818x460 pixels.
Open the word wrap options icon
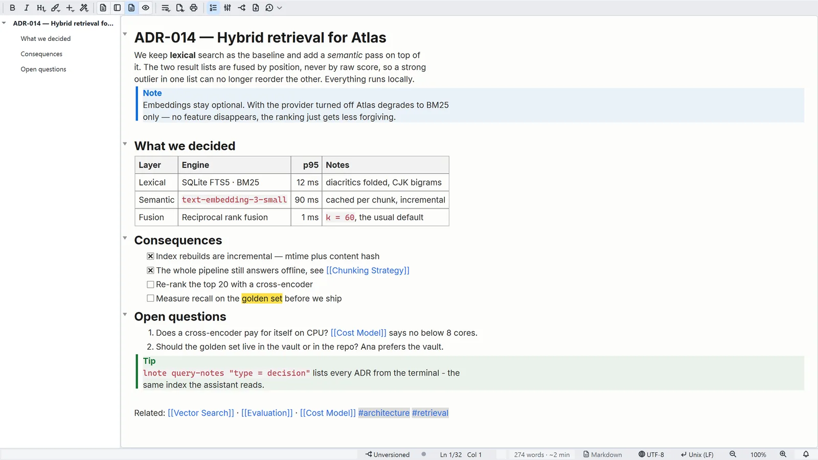(x=165, y=8)
